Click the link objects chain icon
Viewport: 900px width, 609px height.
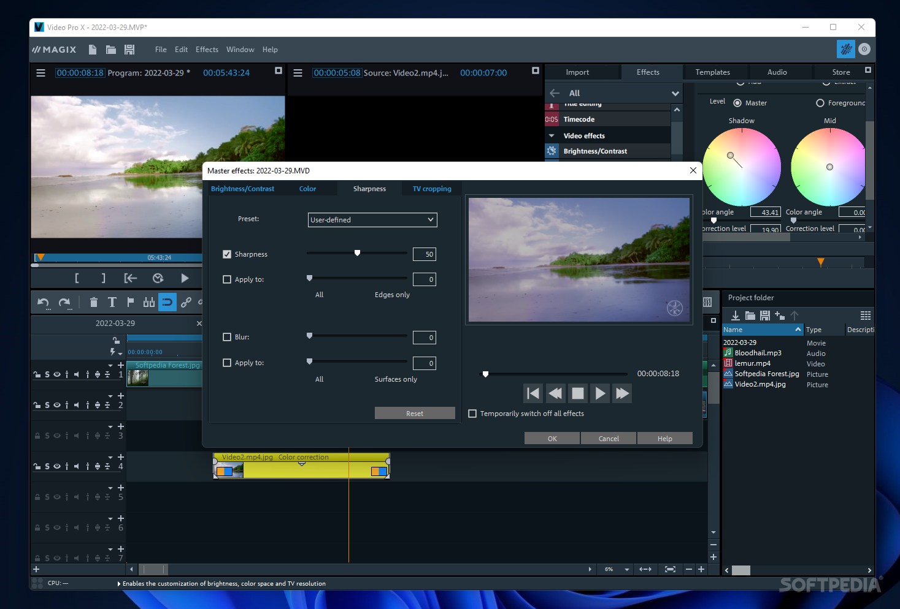(x=187, y=302)
